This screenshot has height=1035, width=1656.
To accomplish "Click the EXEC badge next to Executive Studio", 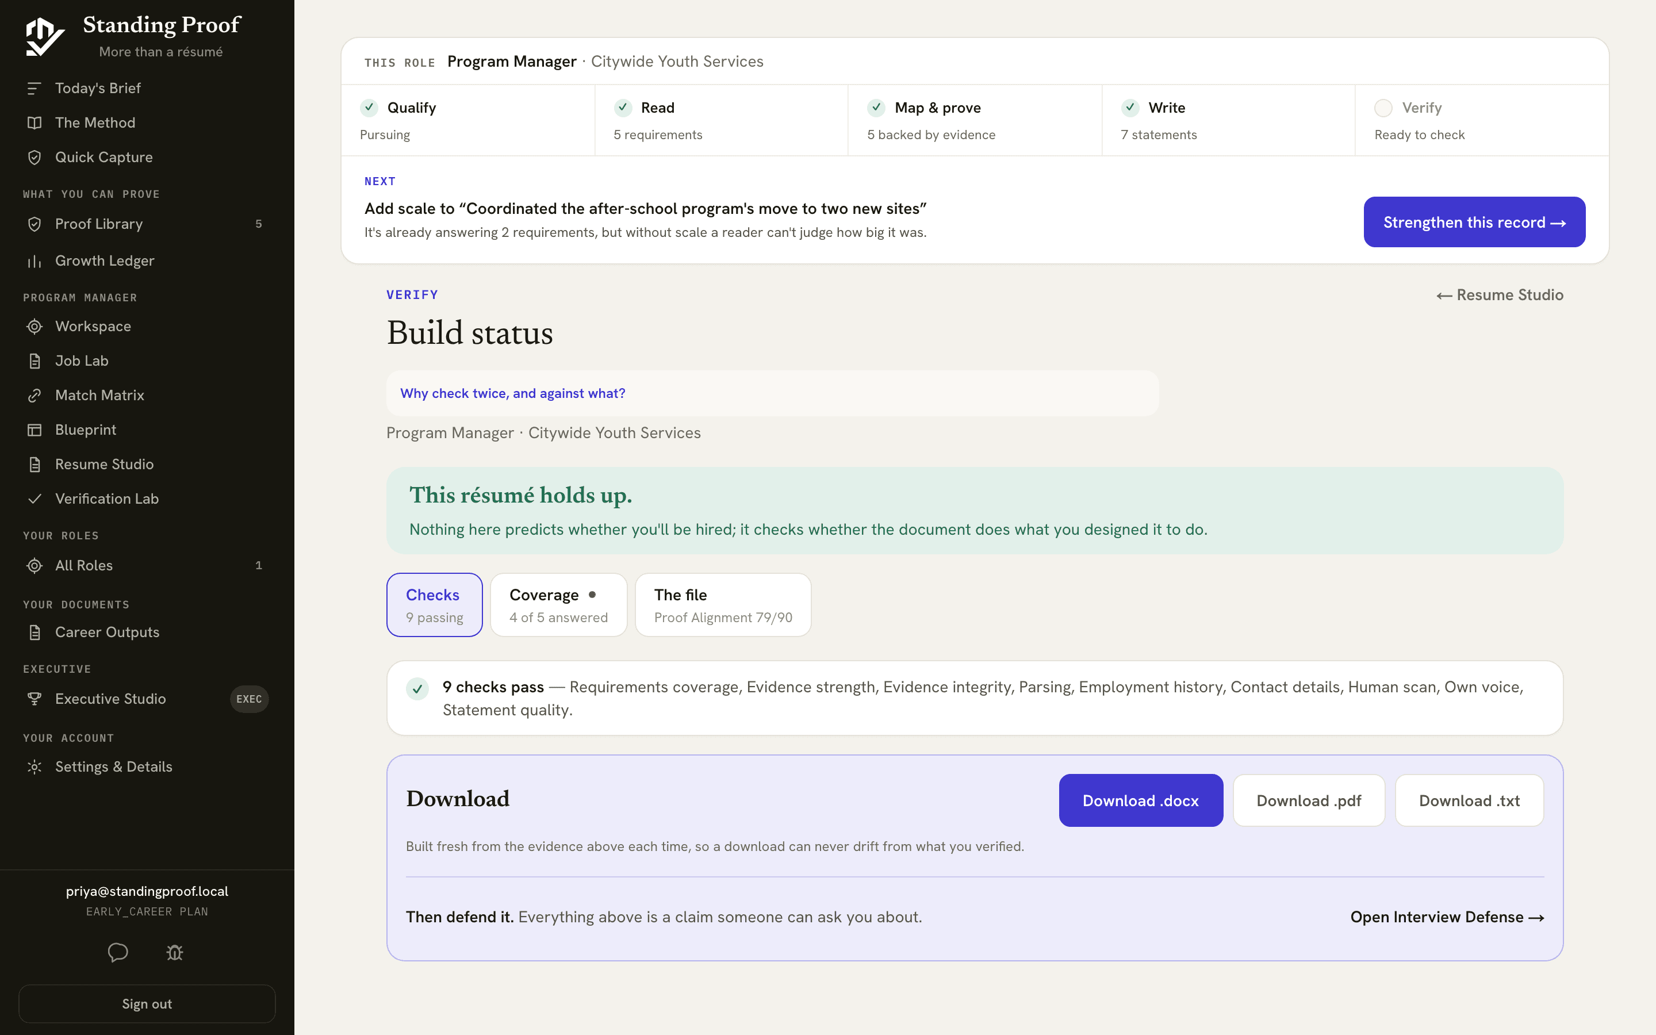I will 249,699.
